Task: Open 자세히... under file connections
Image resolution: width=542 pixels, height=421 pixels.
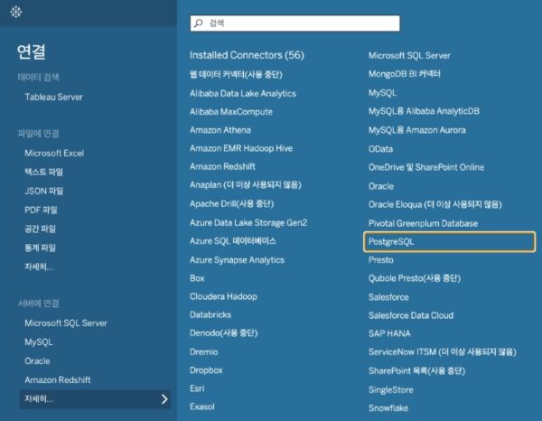Action: click(39, 267)
